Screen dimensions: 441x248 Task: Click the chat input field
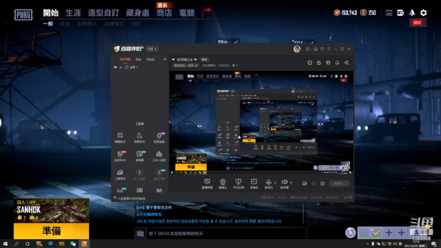(x=226, y=234)
